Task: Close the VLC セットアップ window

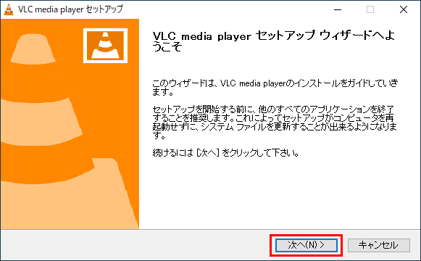Action: point(404,9)
